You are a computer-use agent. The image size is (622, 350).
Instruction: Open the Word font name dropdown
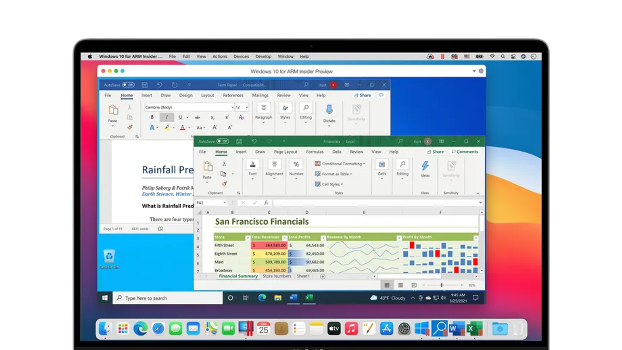232,107
